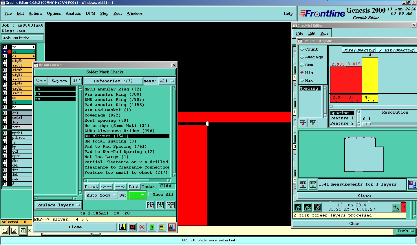Click the first running man icon in Checklist
The width and height of the screenshot is (417, 246).
tap(298, 207)
